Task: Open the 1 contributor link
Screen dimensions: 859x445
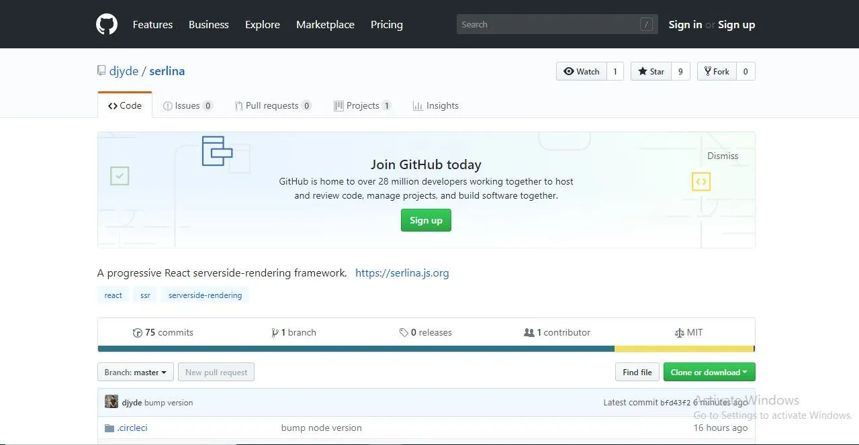Action: [557, 332]
